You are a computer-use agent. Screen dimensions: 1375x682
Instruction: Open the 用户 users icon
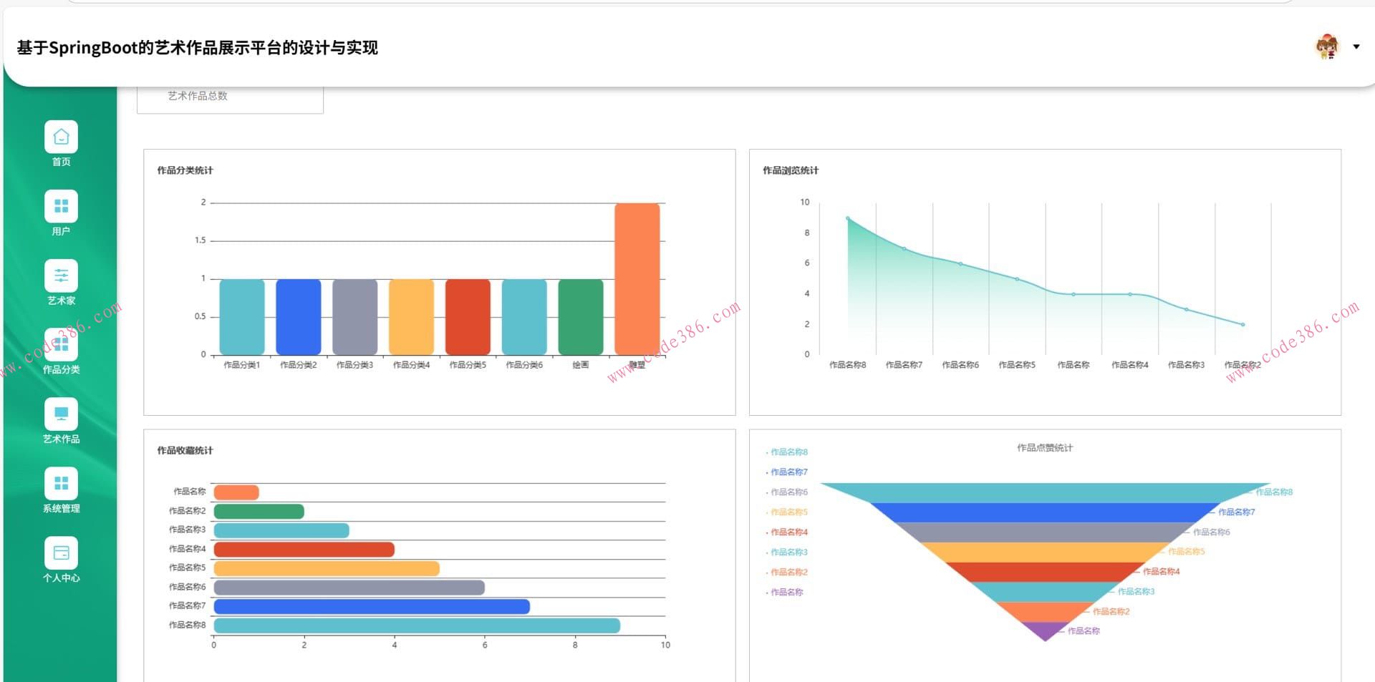click(61, 206)
